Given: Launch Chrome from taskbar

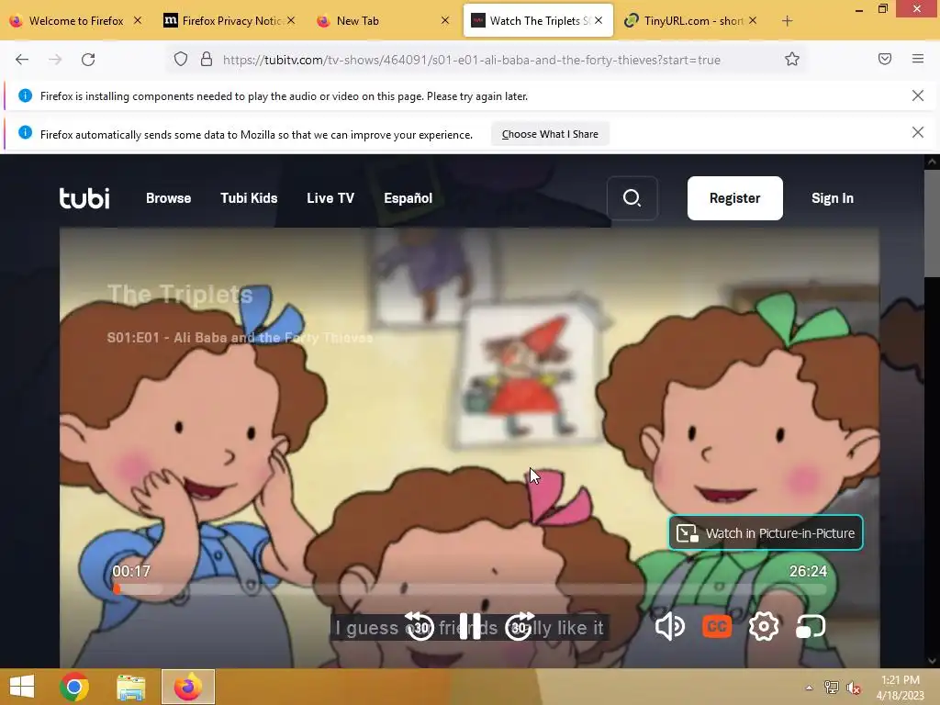Looking at the screenshot, I should [x=74, y=687].
